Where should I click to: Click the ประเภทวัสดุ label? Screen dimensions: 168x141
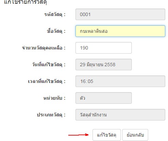point(51,115)
